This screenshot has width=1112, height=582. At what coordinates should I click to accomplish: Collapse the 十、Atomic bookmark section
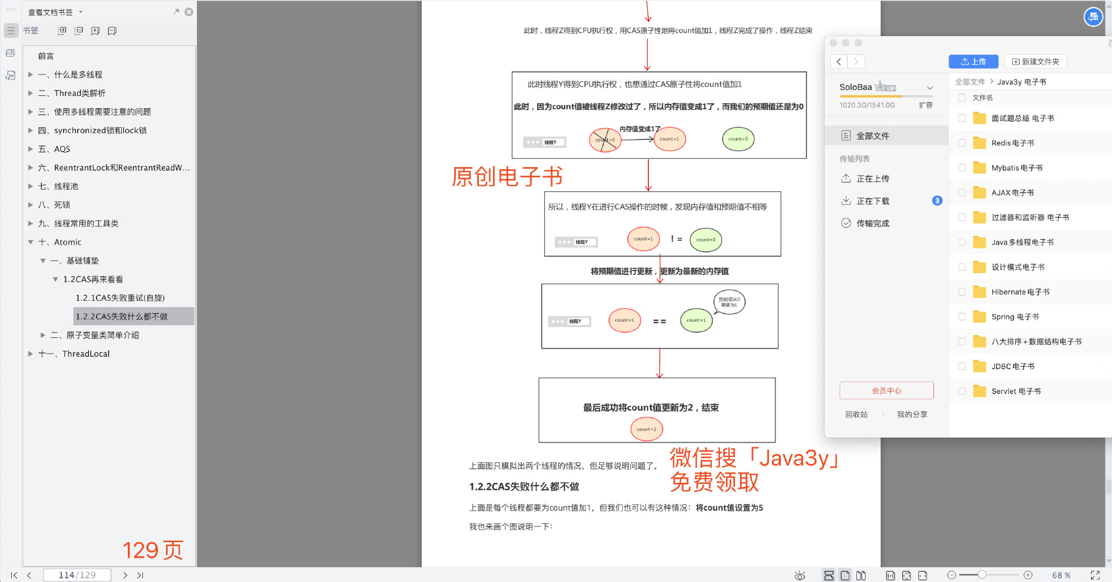31,242
